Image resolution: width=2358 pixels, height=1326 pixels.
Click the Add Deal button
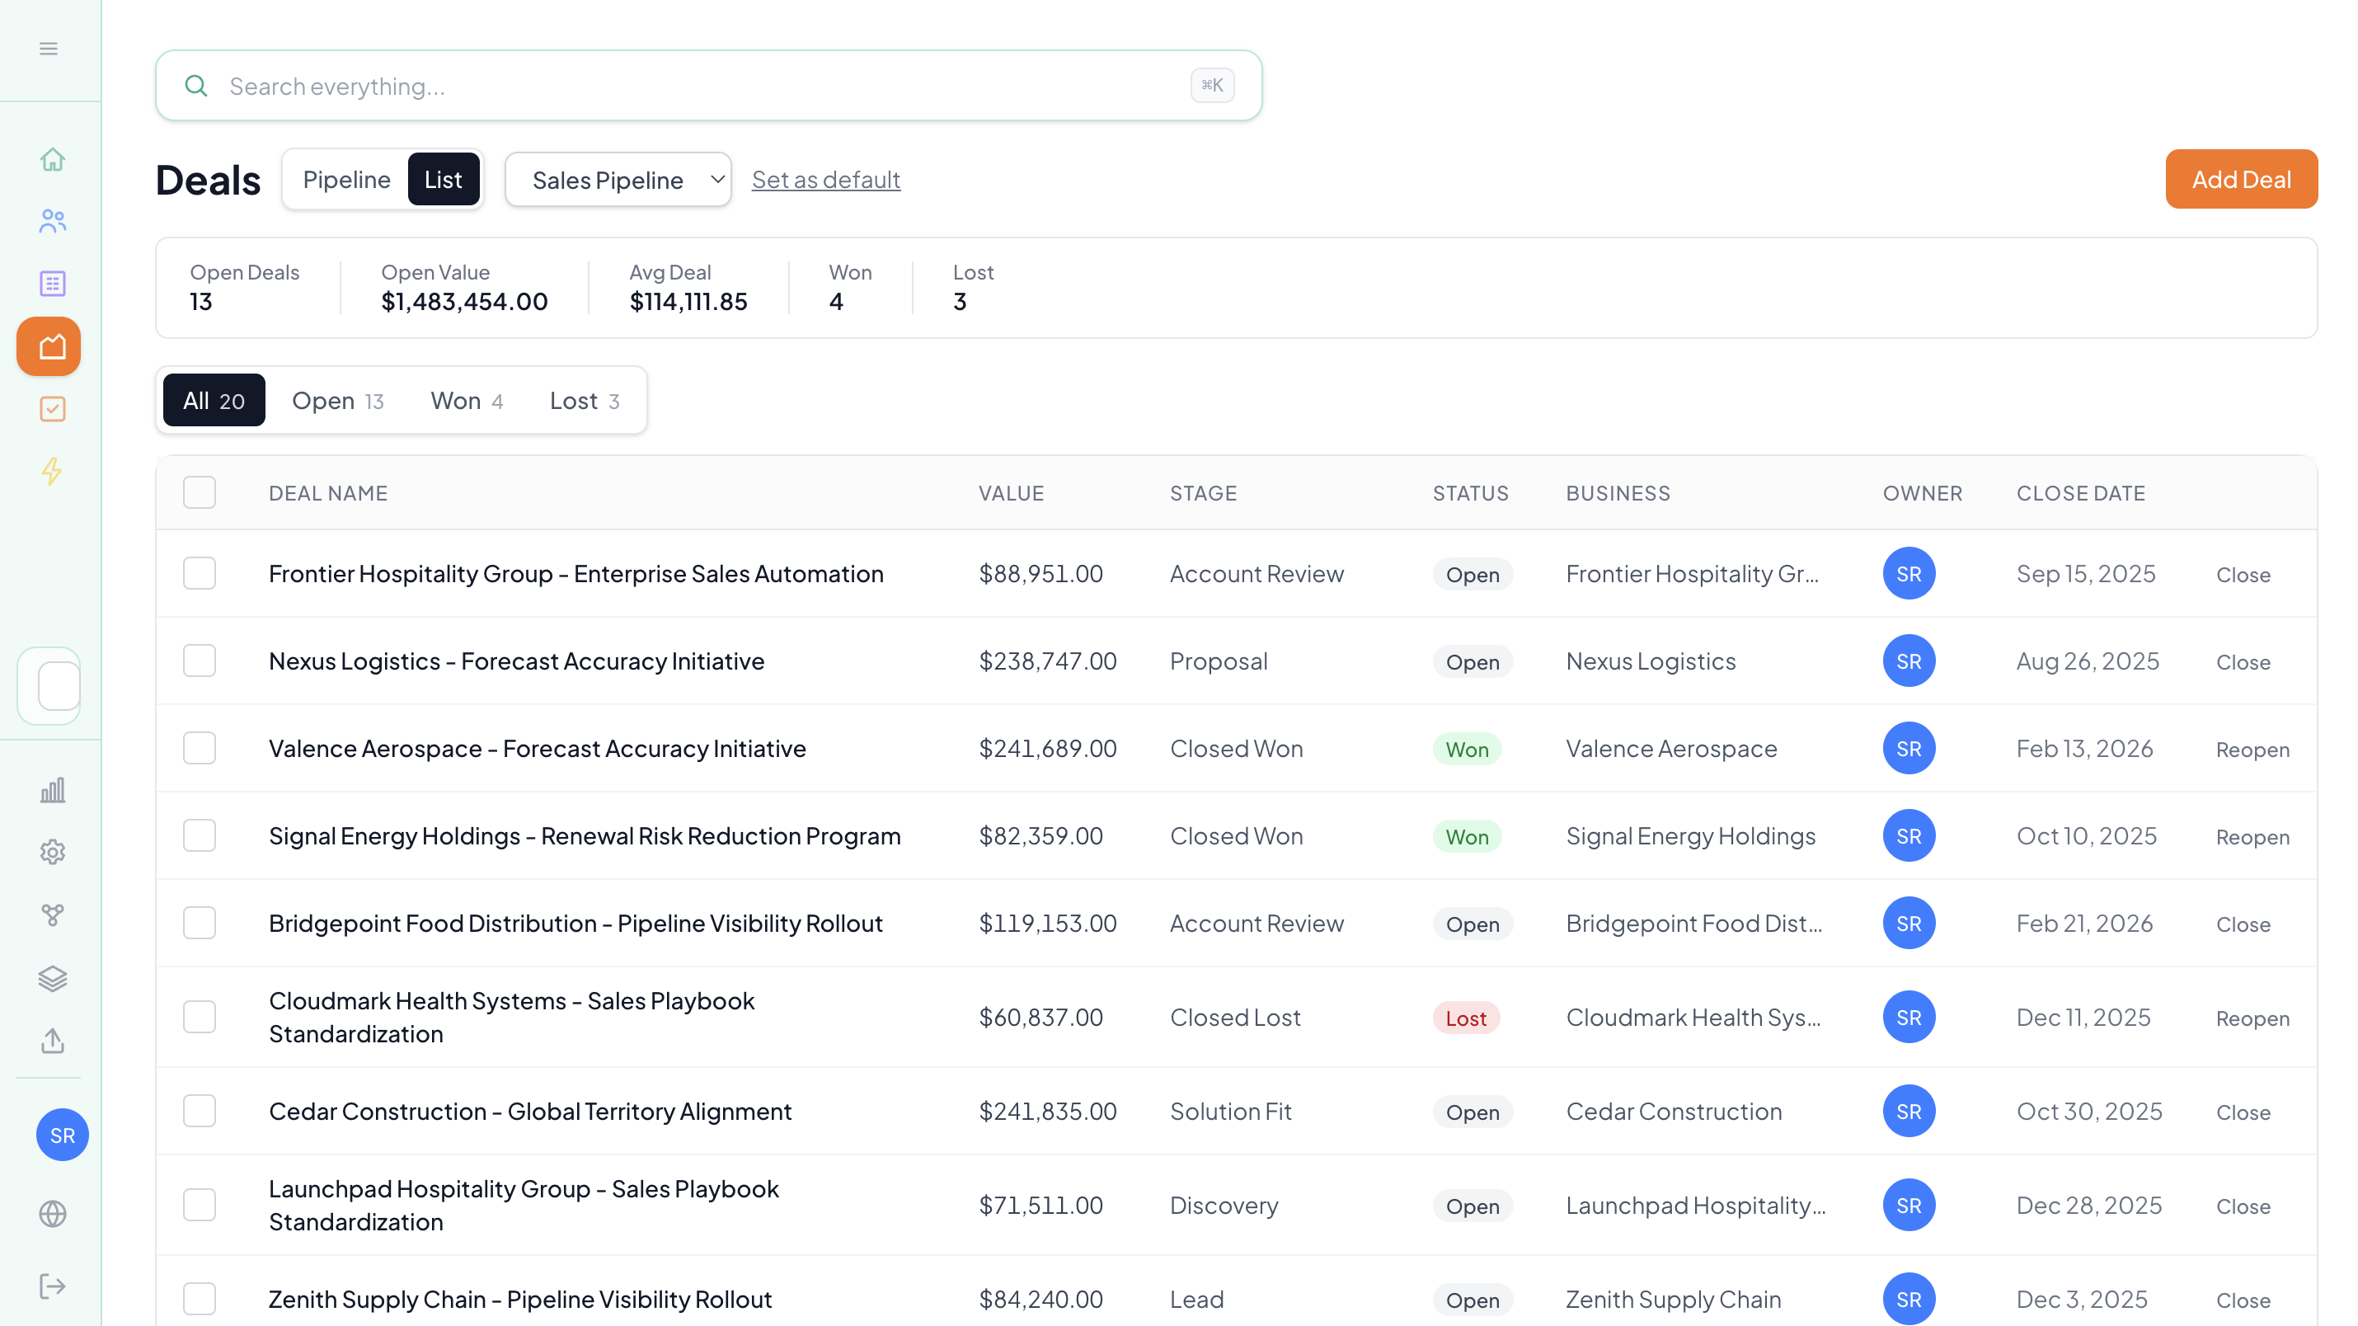pos(2242,179)
